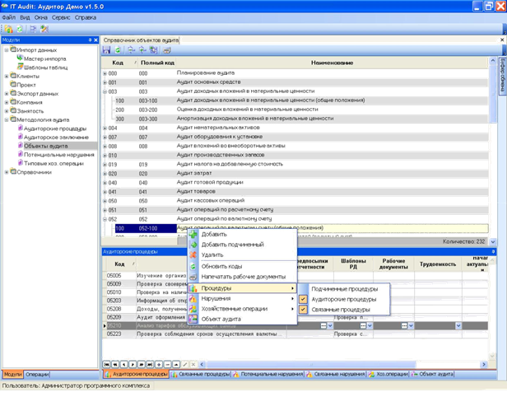Viewport: 507px width, 406px height.
Task: Click the home icon in main toolbar
Action: click(x=9, y=29)
